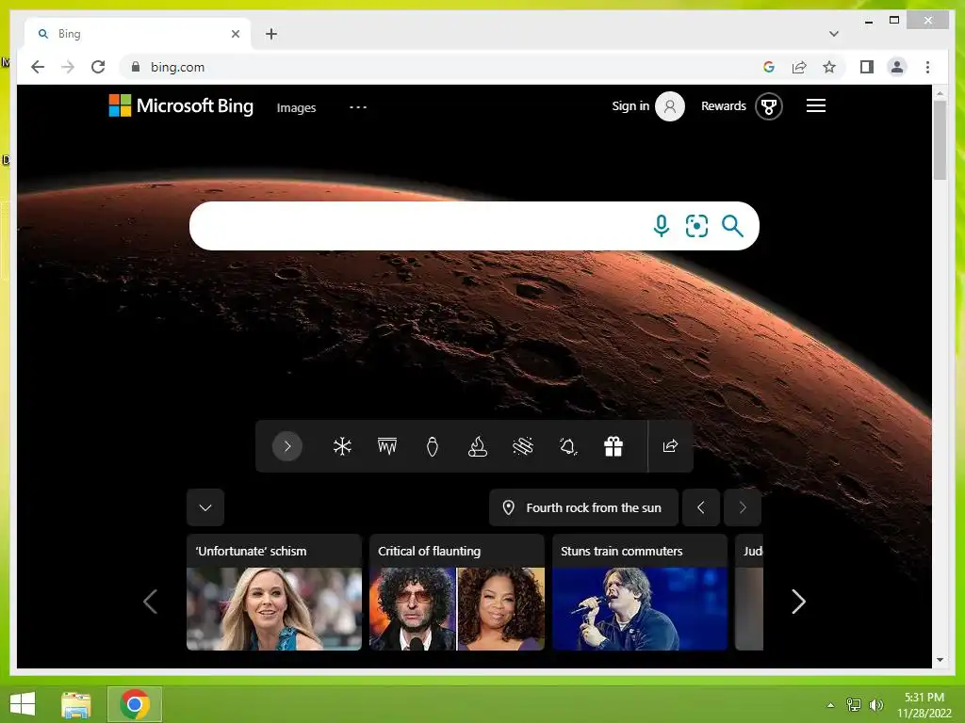Viewport: 965px width, 723px height.
Task: Reload the page
Action: click(98, 67)
